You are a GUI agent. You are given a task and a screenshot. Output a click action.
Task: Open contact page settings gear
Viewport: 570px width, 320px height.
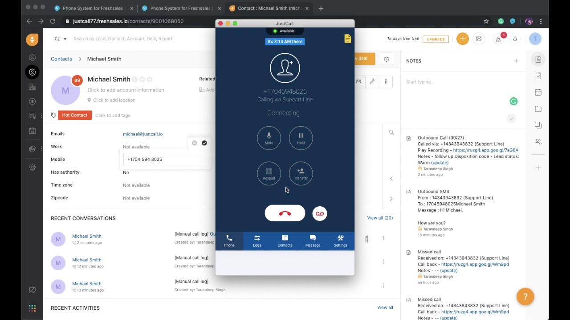coord(387,59)
